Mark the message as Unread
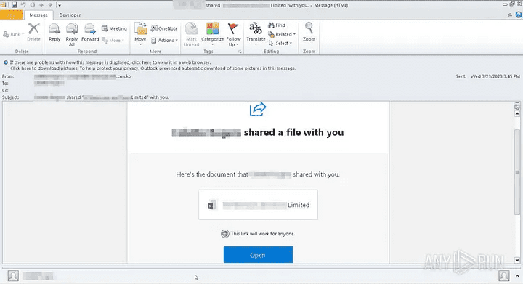523x284 pixels. (x=191, y=35)
